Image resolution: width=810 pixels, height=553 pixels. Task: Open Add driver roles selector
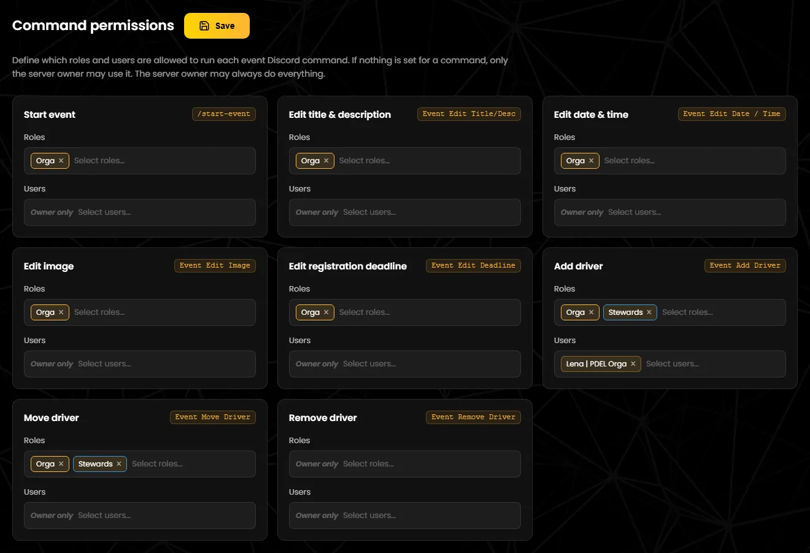(x=670, y=312)
